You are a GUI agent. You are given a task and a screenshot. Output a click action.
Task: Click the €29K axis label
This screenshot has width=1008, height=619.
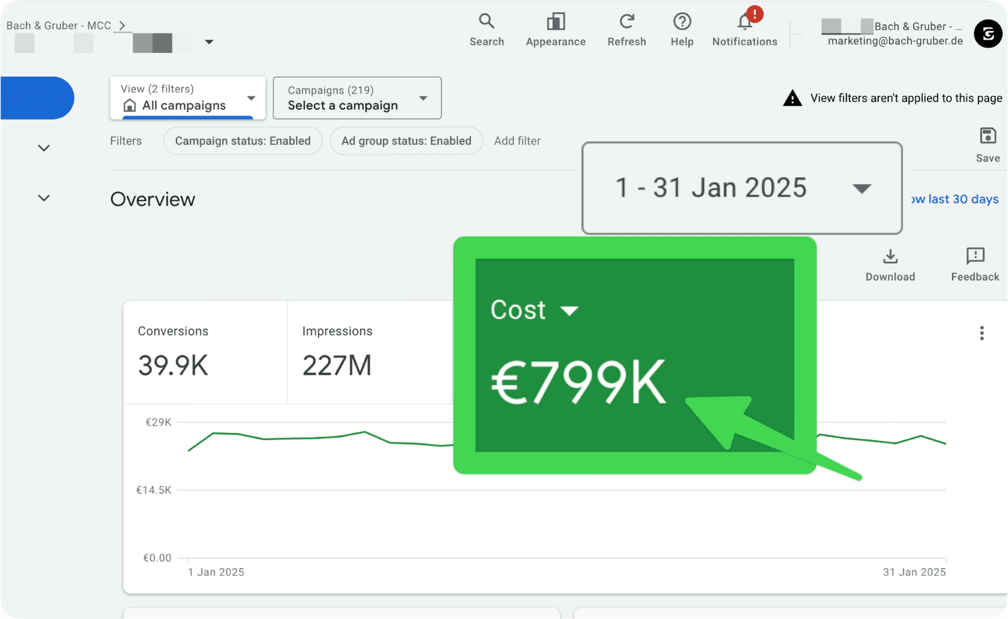(x=158, y=422)
